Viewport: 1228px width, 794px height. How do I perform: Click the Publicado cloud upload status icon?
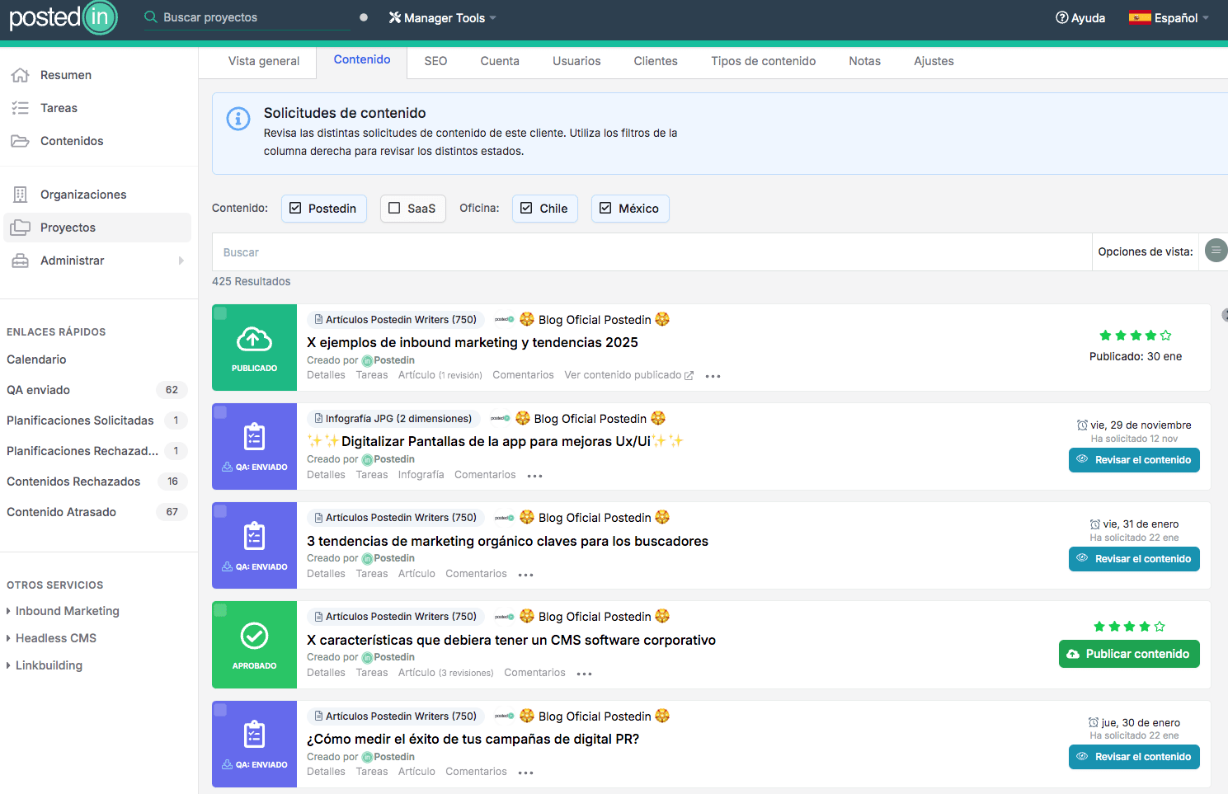coord(254,338)
